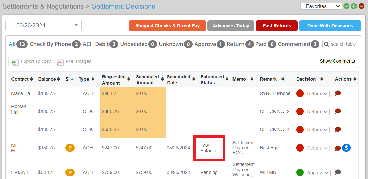
Task: Sort by Scheduled Status column arrows
Action: click(227, 79)
